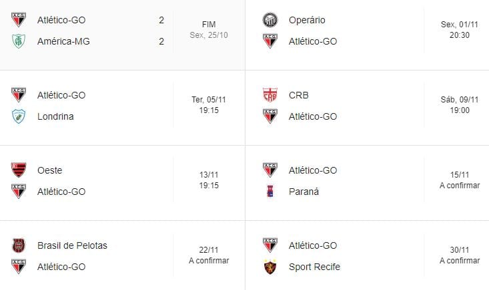Click the Operário club crest
The image size is (489, 290).
[270, 20]
